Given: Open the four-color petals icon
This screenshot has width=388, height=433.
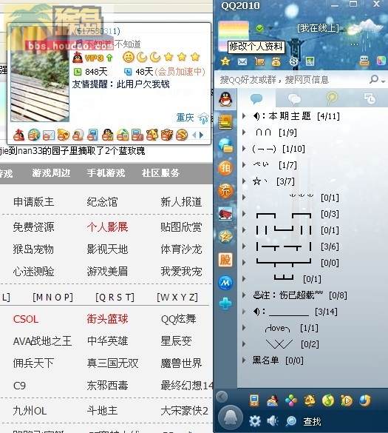Looking at the screenshot, I should point(291,400).
